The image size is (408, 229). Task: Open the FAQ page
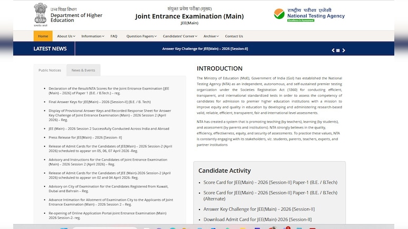coord(113,36)
